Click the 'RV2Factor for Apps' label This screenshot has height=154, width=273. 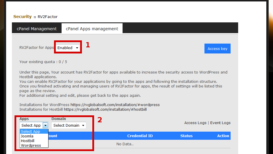37,48
